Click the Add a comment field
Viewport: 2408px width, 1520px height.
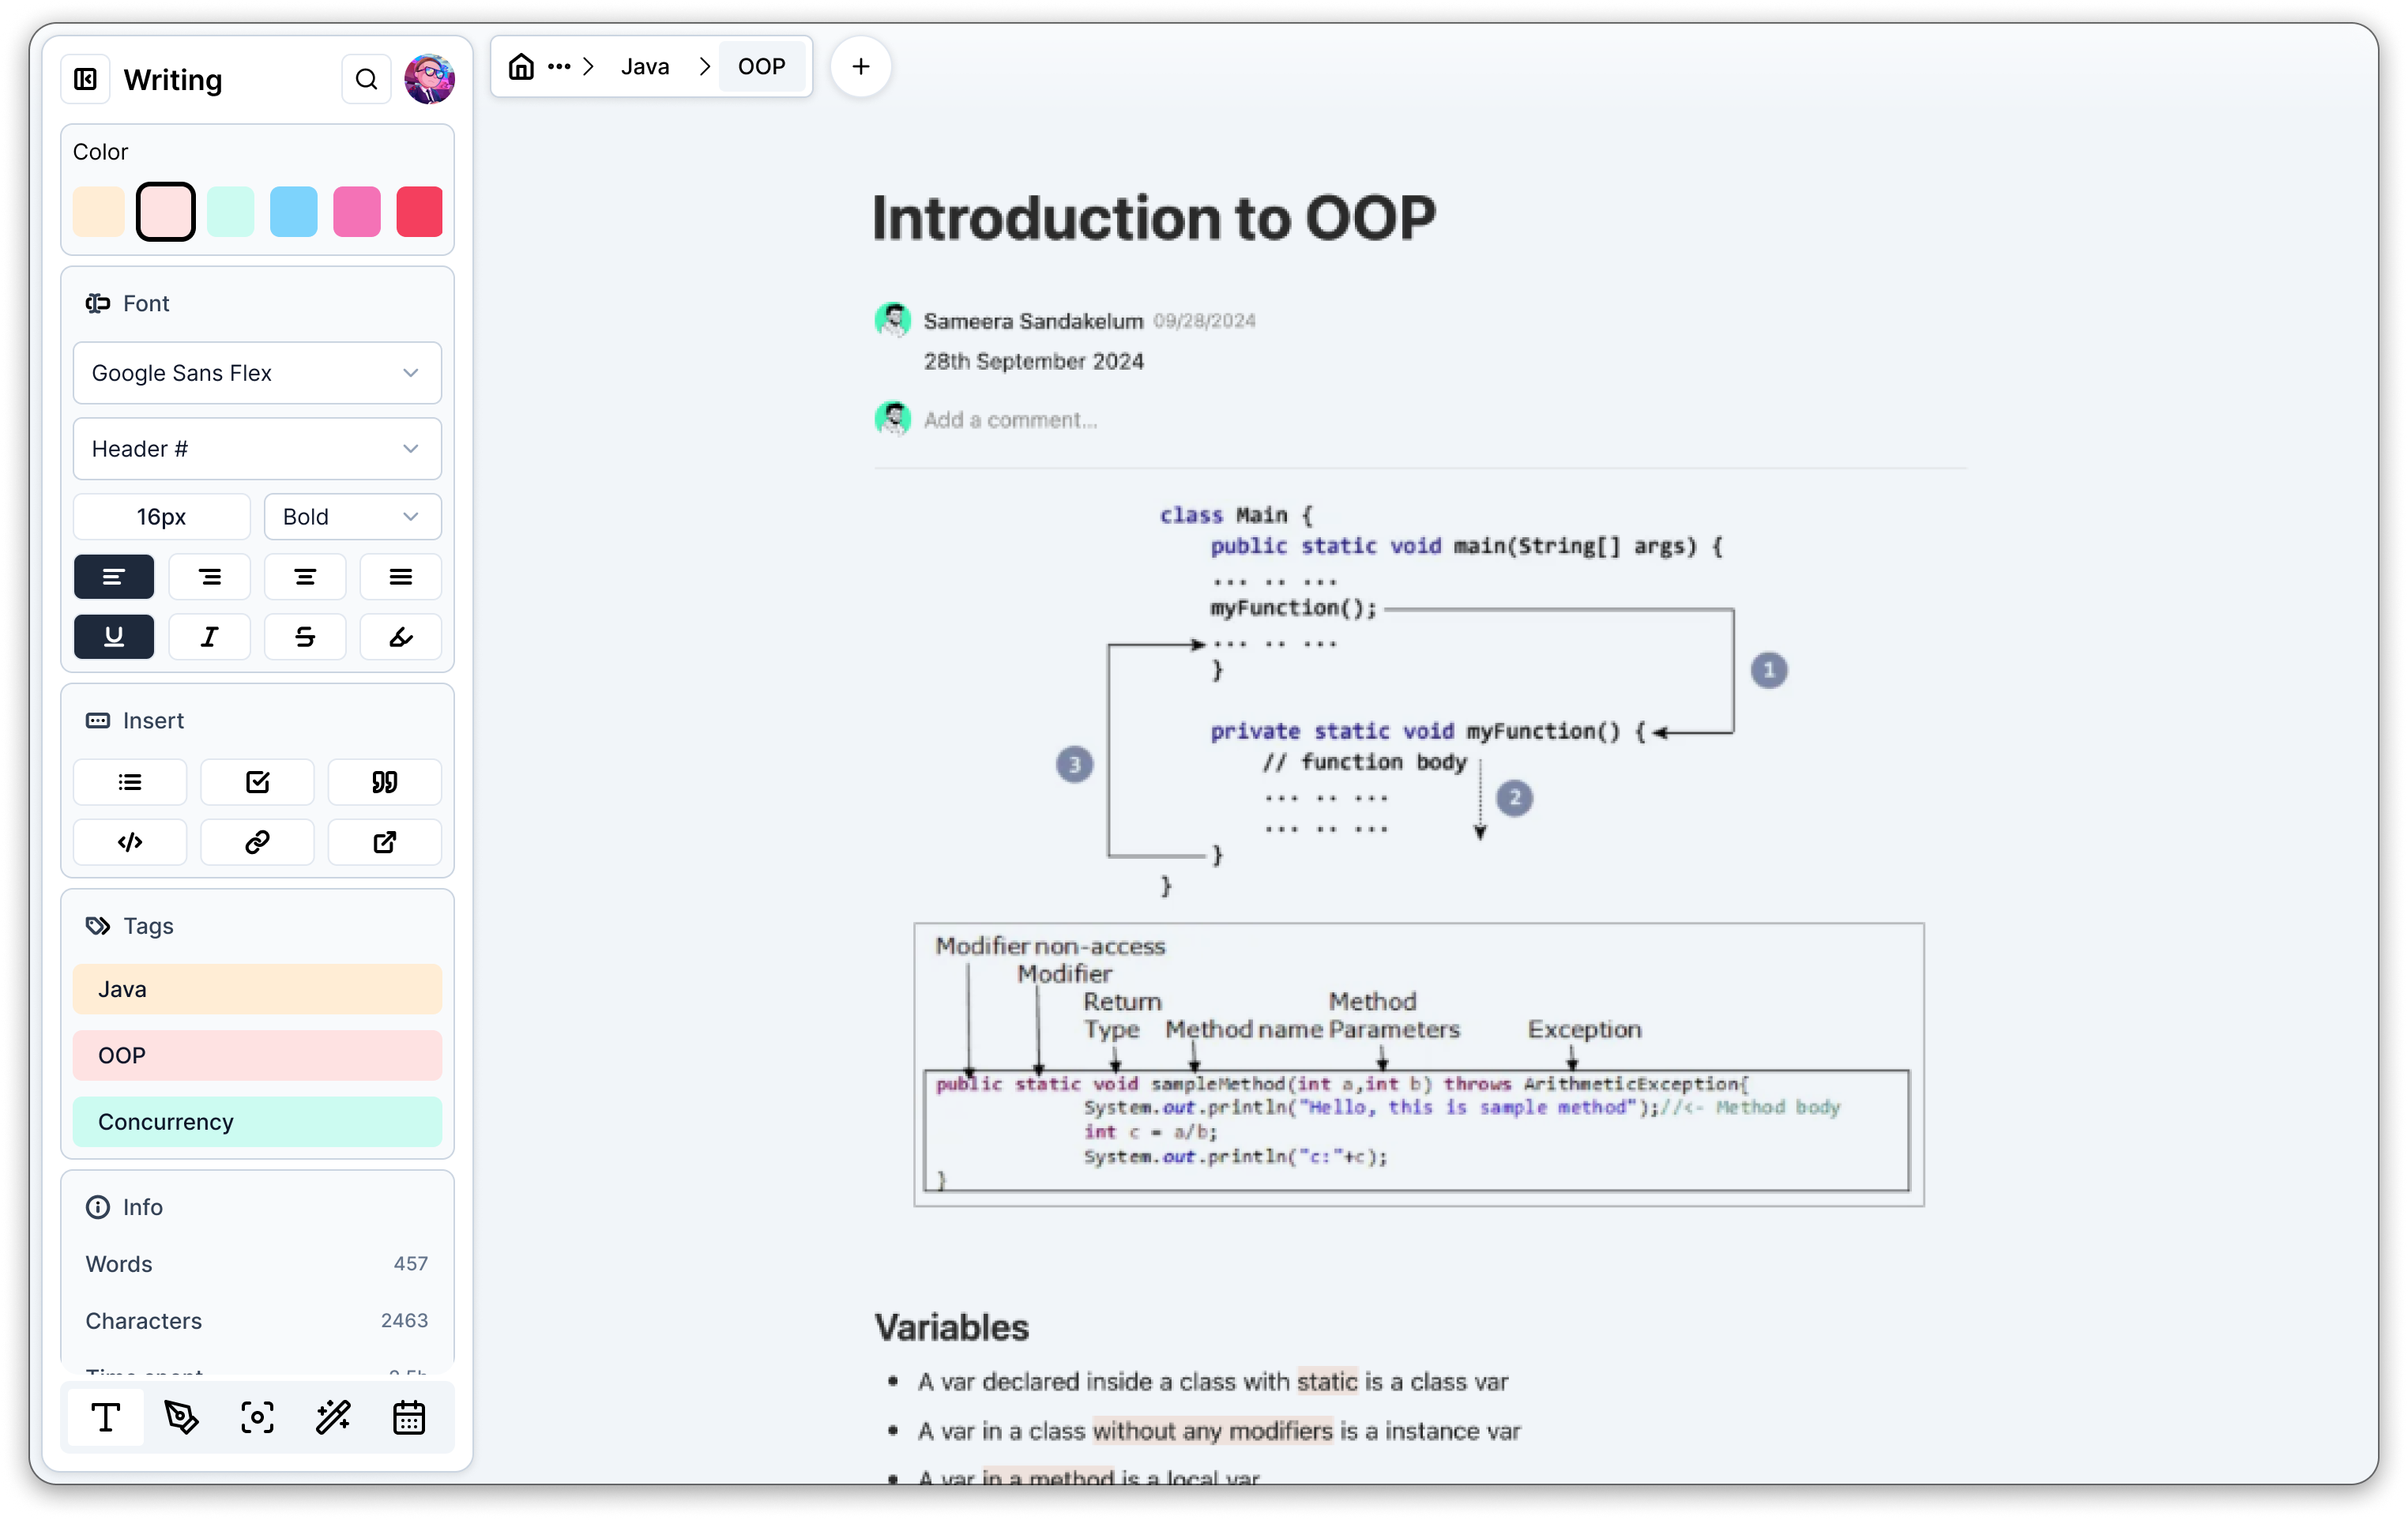[x=1010, y=420]
